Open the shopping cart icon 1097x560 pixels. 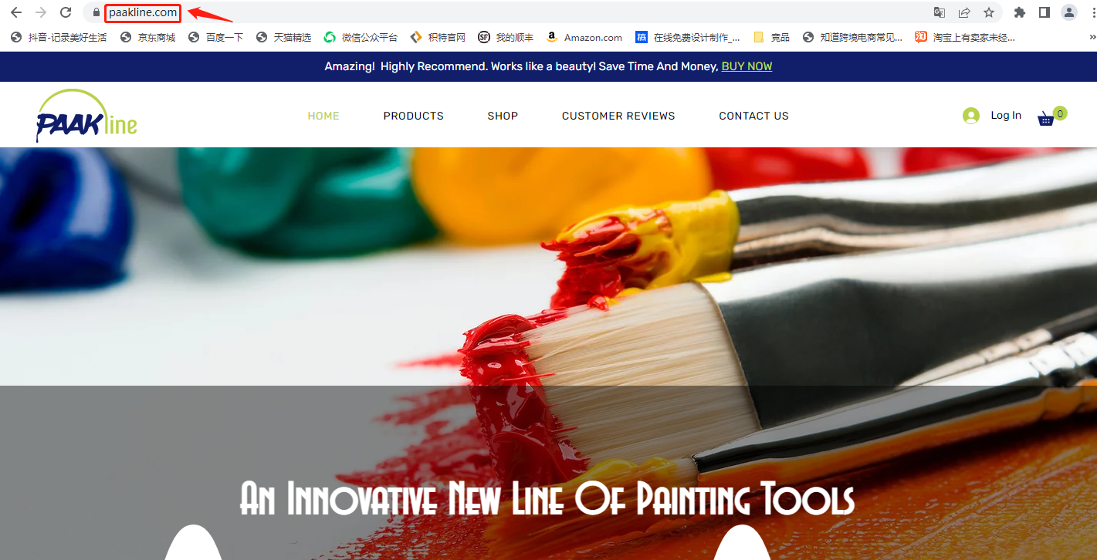click(1047, 118)
